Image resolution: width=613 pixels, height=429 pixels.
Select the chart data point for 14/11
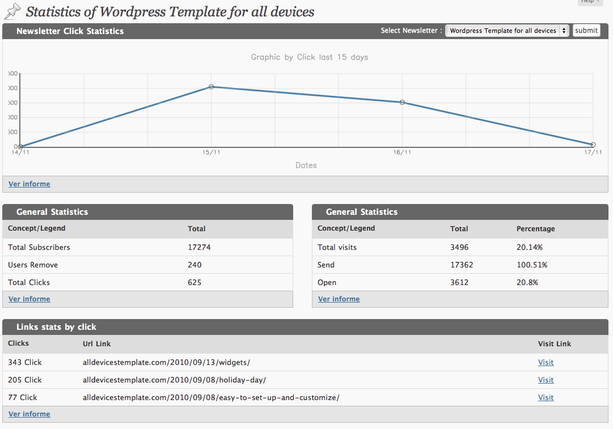coord(20,147)
